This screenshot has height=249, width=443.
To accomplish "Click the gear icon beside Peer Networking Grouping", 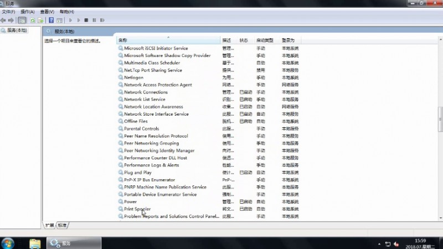I will point(121,143).
